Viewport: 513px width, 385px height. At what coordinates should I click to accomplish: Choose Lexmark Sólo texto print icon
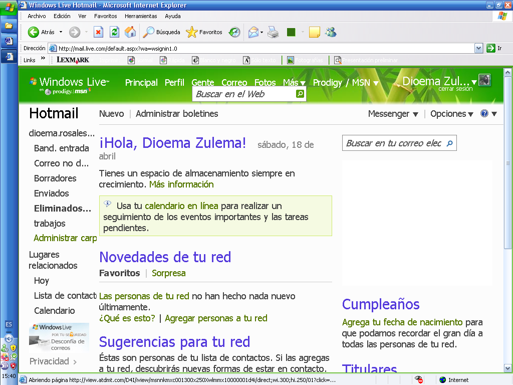point(246,60)
